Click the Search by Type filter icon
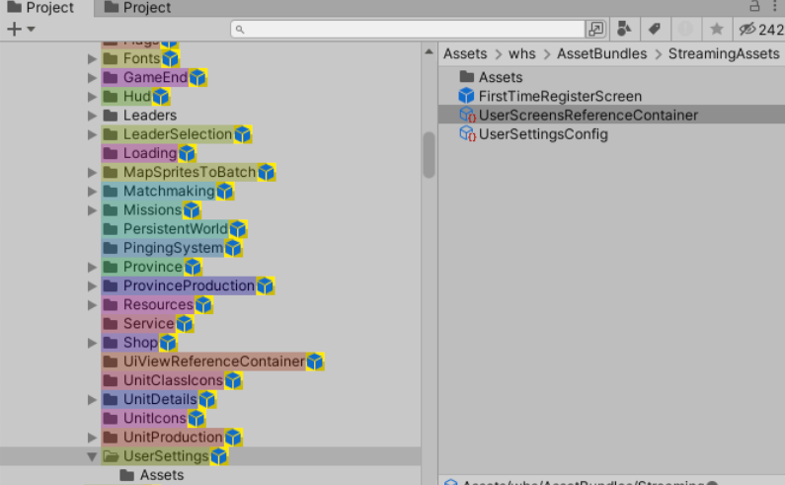785x485 pixels. point(624,29)
